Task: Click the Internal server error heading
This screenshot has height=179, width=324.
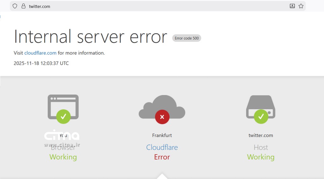Action: [90, 37]
